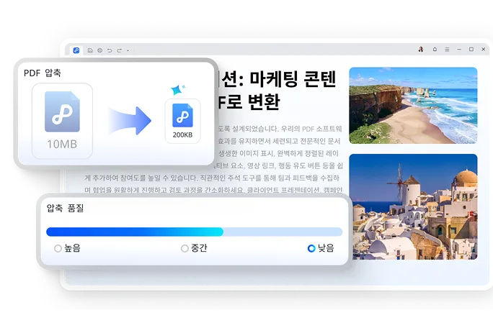Select the 중간 quality radio button
Viewport: 493px width, 328px height.
(x=185, y=248)
